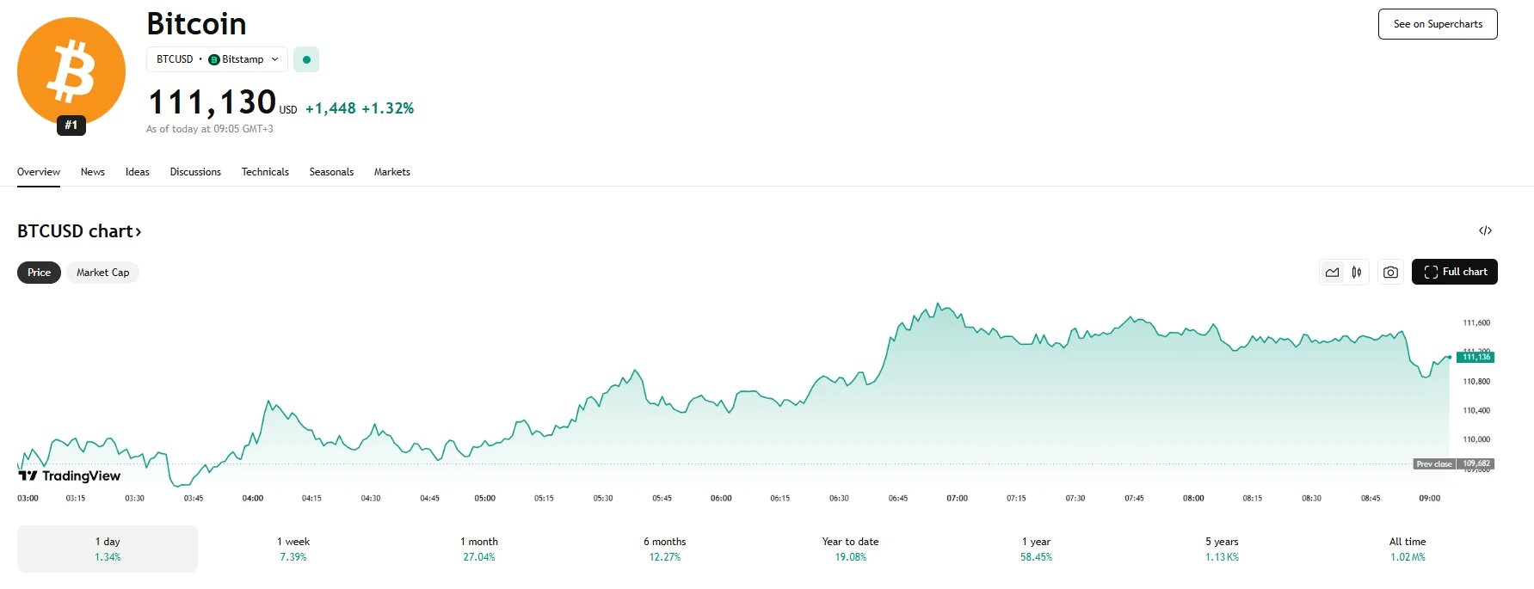Open the News tab

[93, 172]
